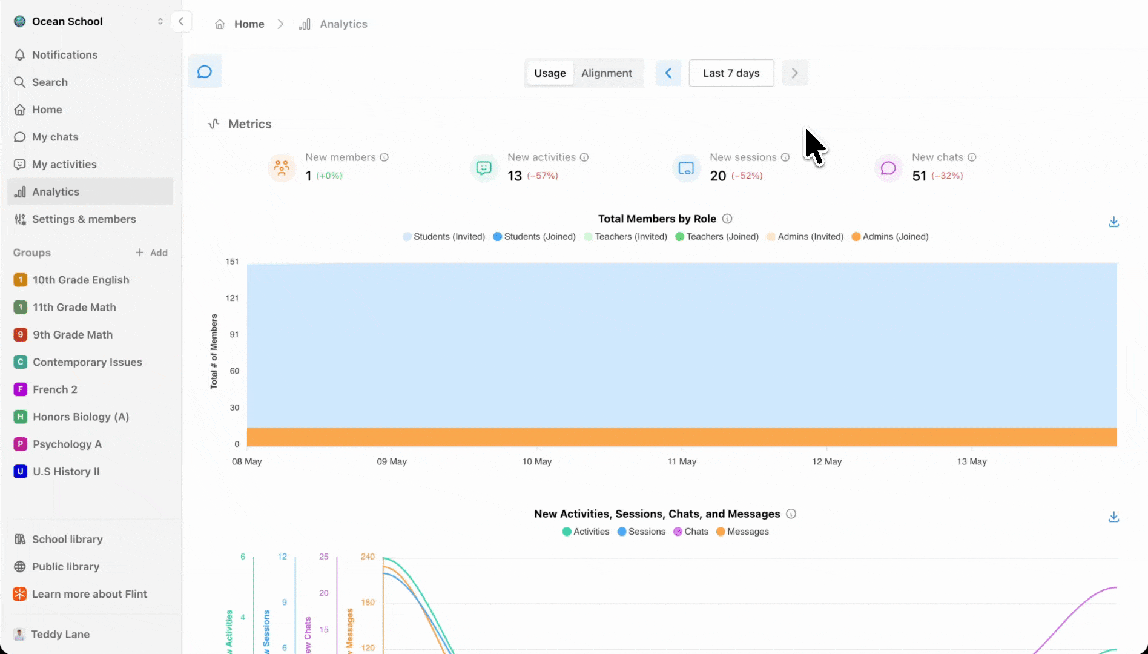The image size is (1148, 654).
Task: Download the Total Members by Role chart
Action: click(x=1113, y=222)
